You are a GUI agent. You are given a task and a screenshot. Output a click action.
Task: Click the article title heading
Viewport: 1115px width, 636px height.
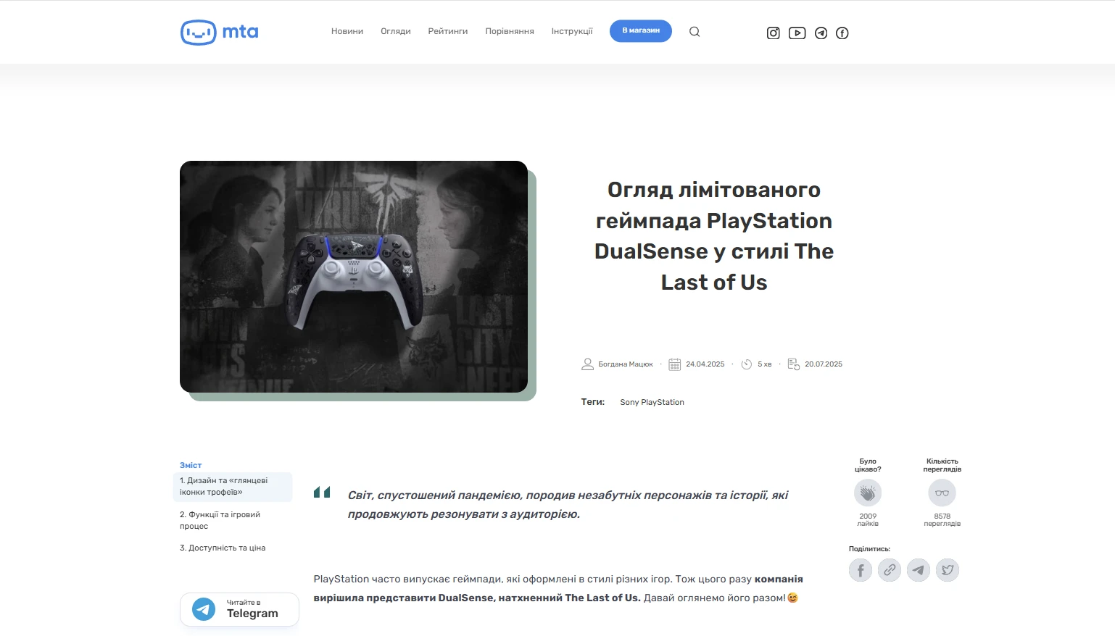tap(714, 236)
